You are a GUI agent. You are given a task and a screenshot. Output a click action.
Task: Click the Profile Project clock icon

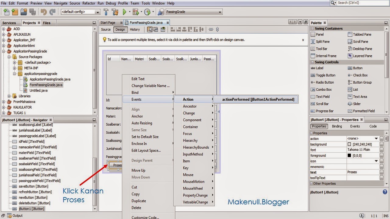[147, 12]
